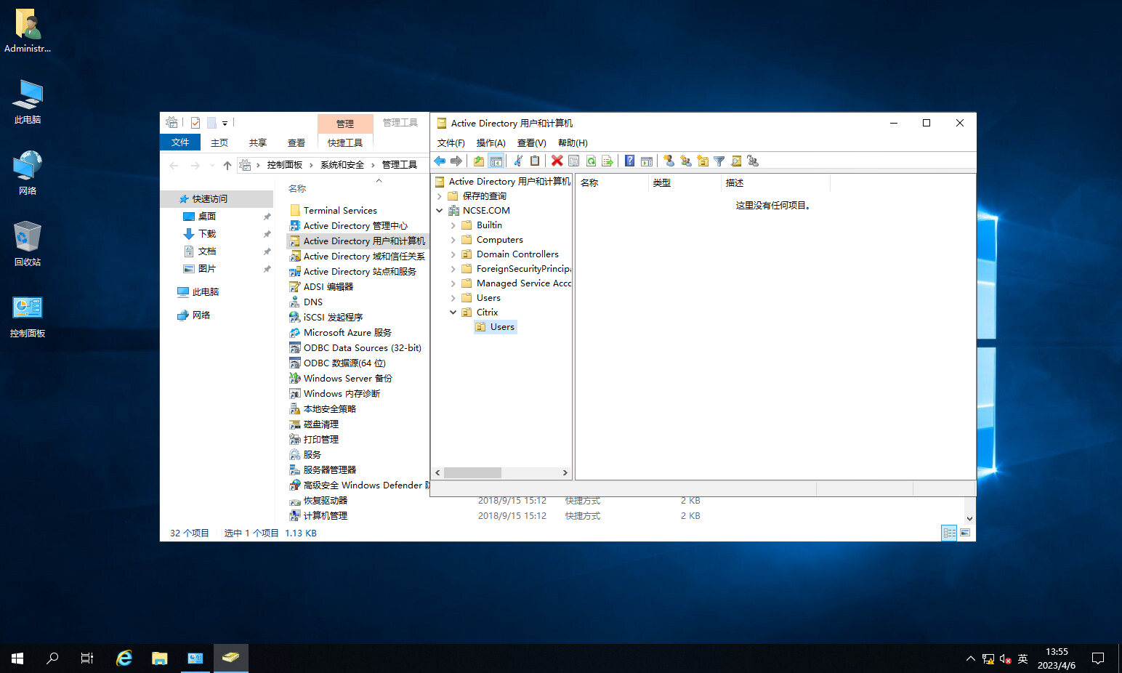Click the Refresh icon in toolbar

[591, 161]
